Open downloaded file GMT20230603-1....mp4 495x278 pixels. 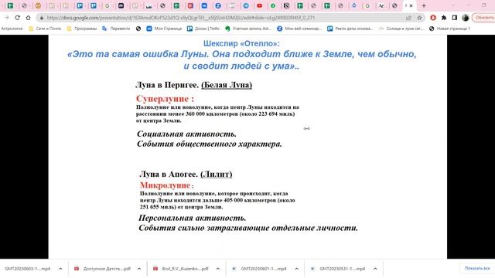[28, 269]
